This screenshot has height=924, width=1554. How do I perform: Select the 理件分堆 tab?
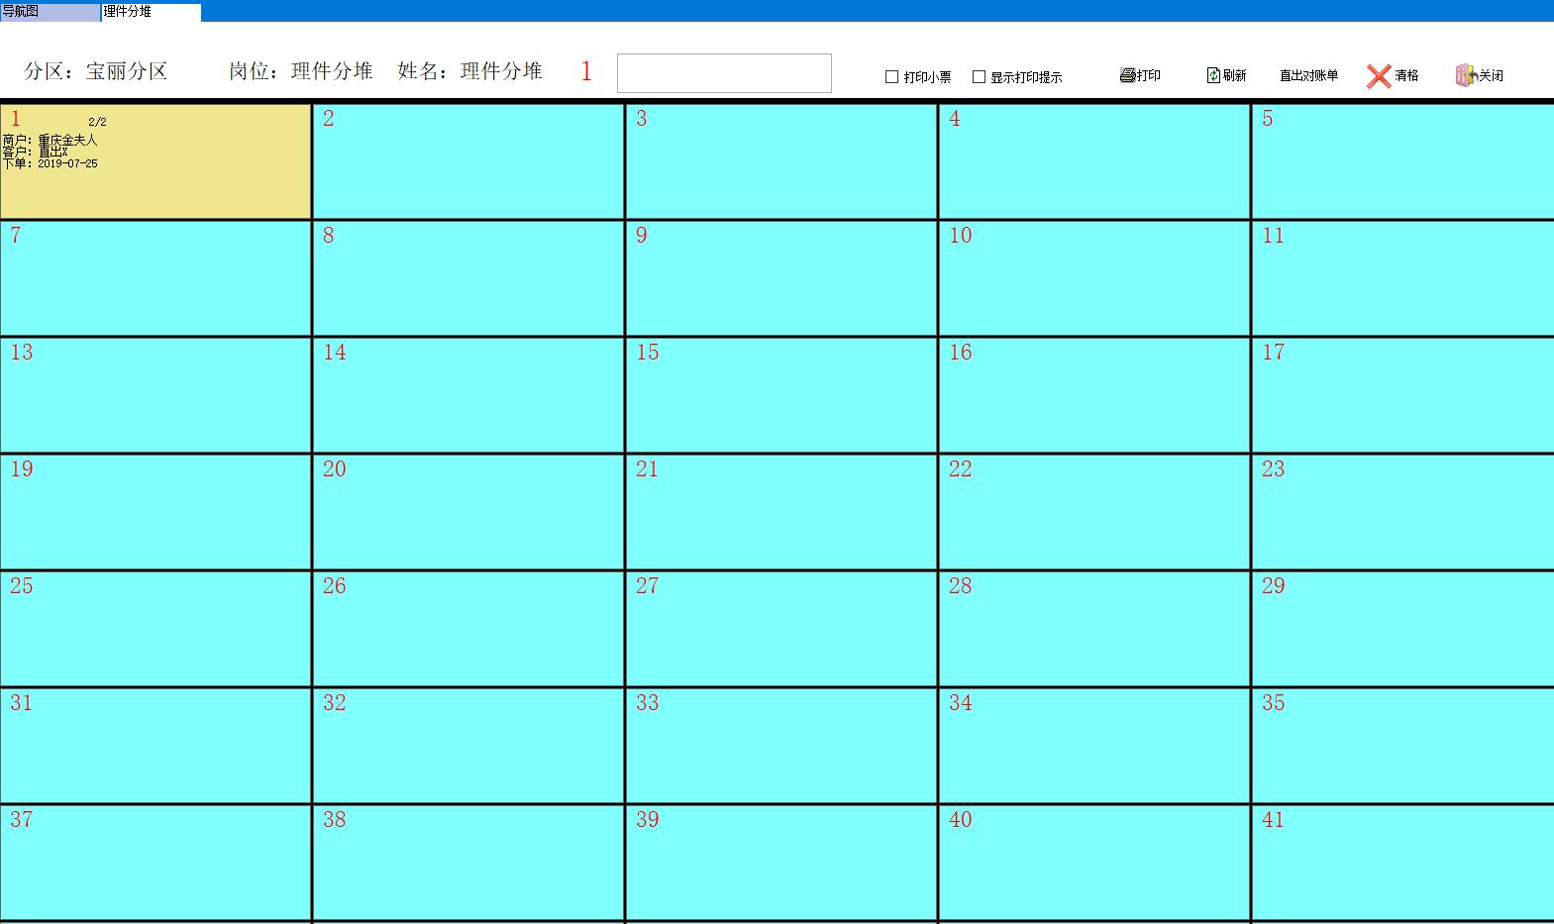[x=151, y=12]
